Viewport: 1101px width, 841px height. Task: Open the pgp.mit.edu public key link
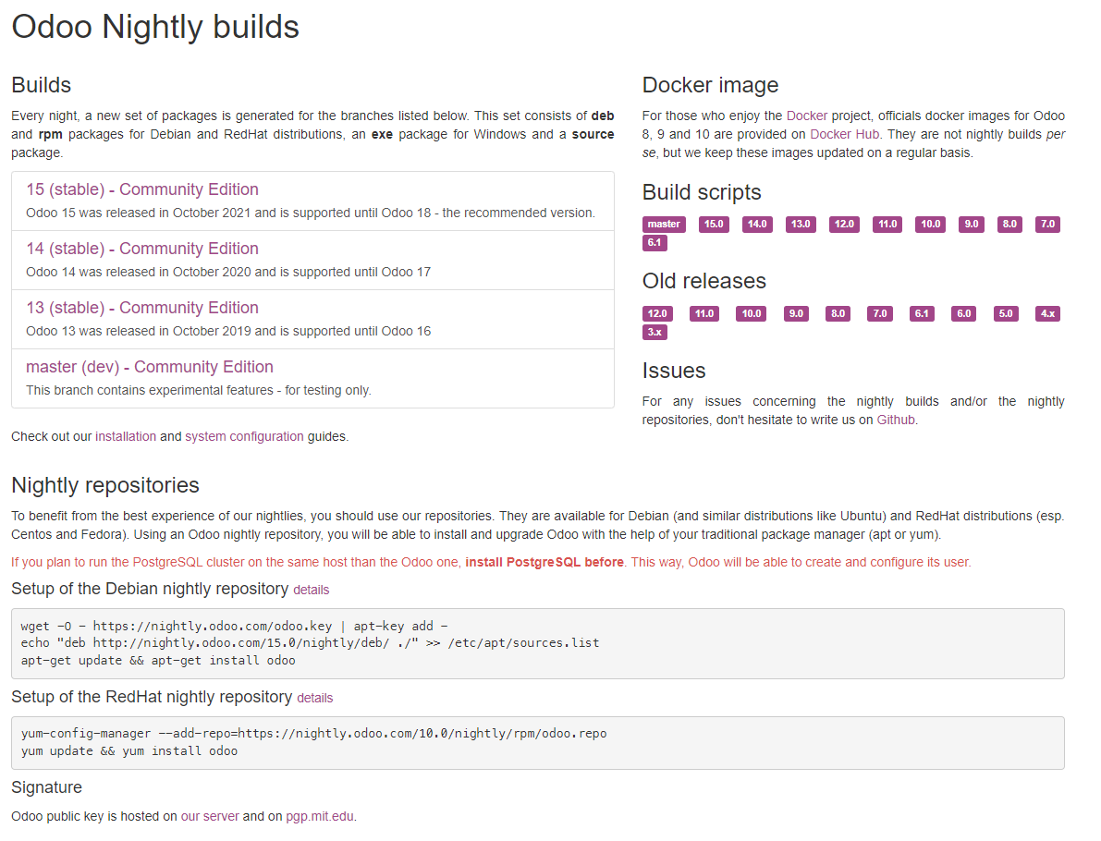pyautogui.click(x=320, y=816)
